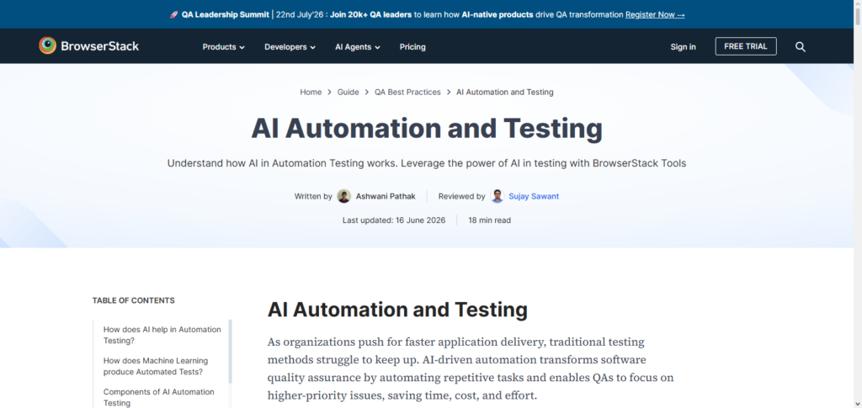
Task: Click the table of contents scrollbar
Action: (x=231, y=352)
